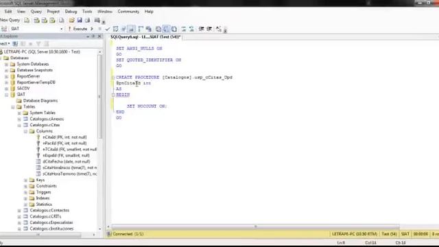This screenshot has height=247, width=439.
Task: Click the Execute button
Action: [x=78, y=29]
